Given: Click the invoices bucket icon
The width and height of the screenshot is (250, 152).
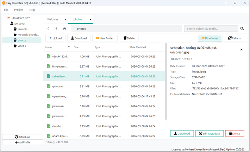Looking at the screenshot, I should pos(15,29).
